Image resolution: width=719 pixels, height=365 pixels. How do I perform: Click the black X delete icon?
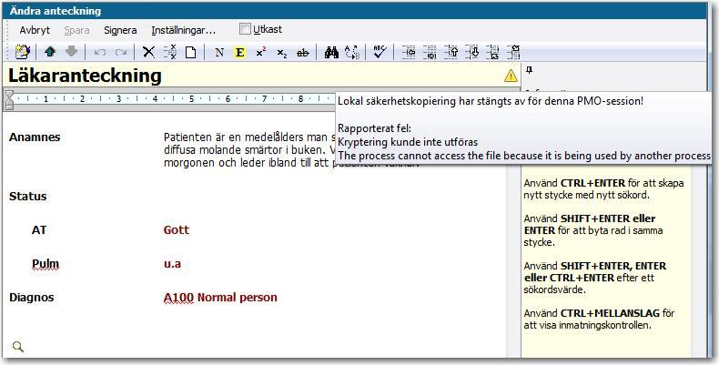pos(148,52)
